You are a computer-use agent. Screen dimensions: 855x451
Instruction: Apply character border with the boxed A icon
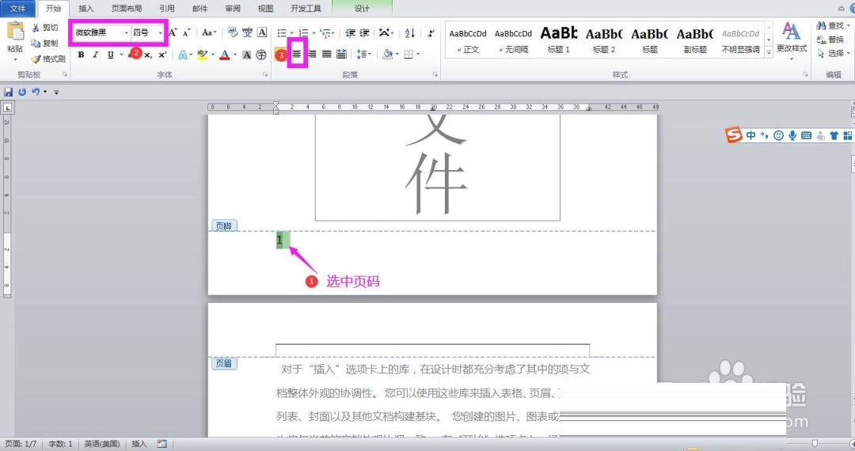[x=262, y=32]
